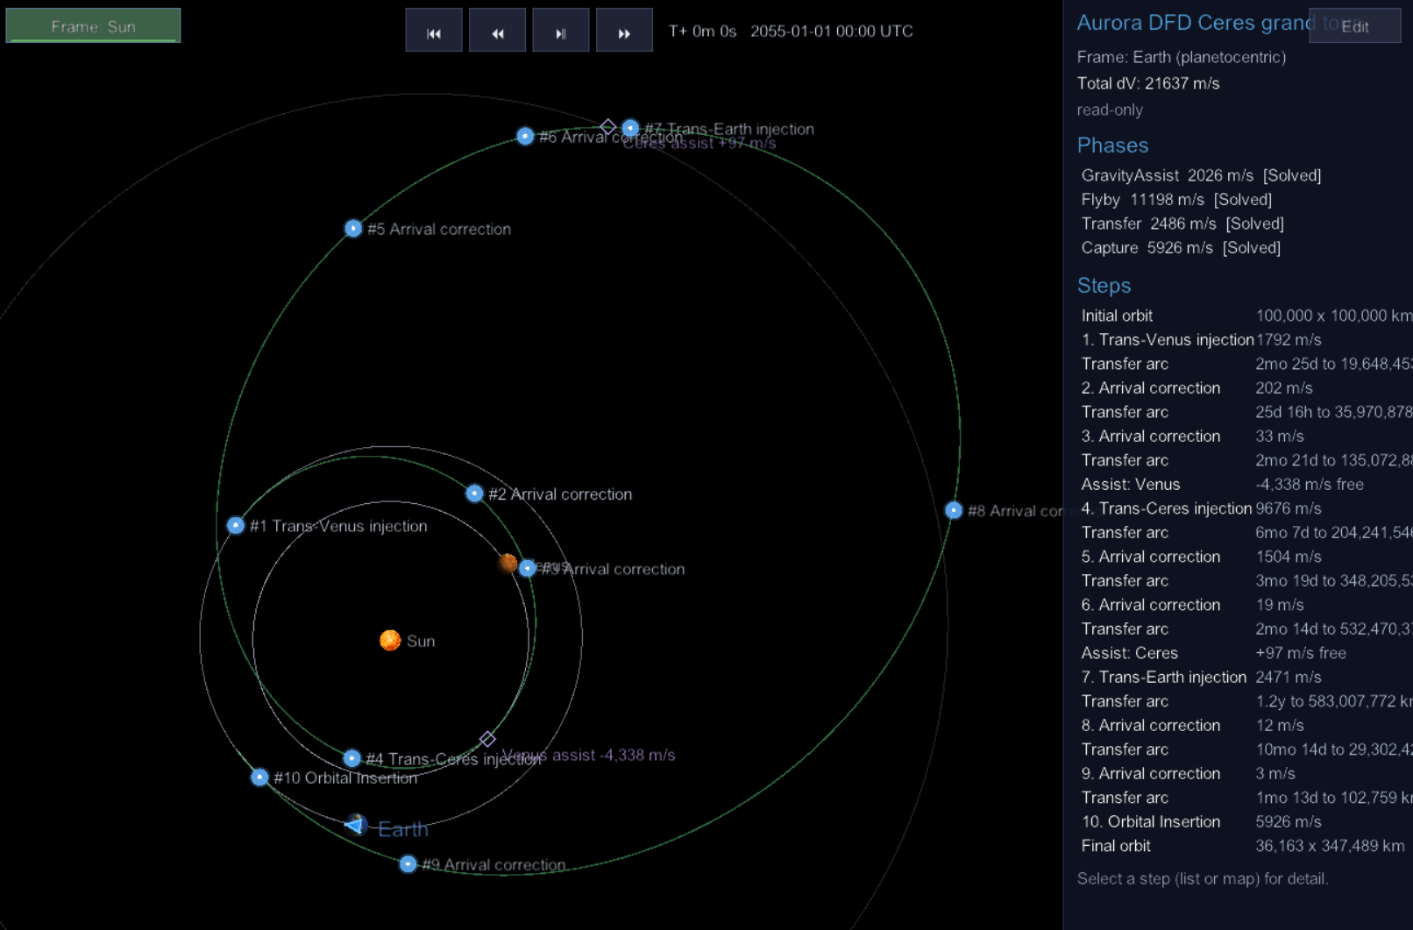Select the #1 Trans-Venus injection node
The image size is (1413, 930).
[x=235, y=525]
